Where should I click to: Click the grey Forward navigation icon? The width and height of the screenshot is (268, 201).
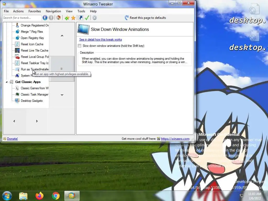51,18
